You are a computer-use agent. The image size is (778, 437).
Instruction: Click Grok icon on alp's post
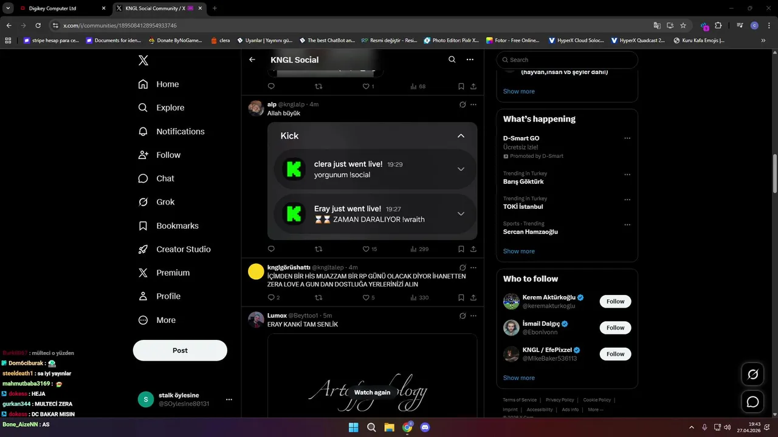(x=463, y=104)
